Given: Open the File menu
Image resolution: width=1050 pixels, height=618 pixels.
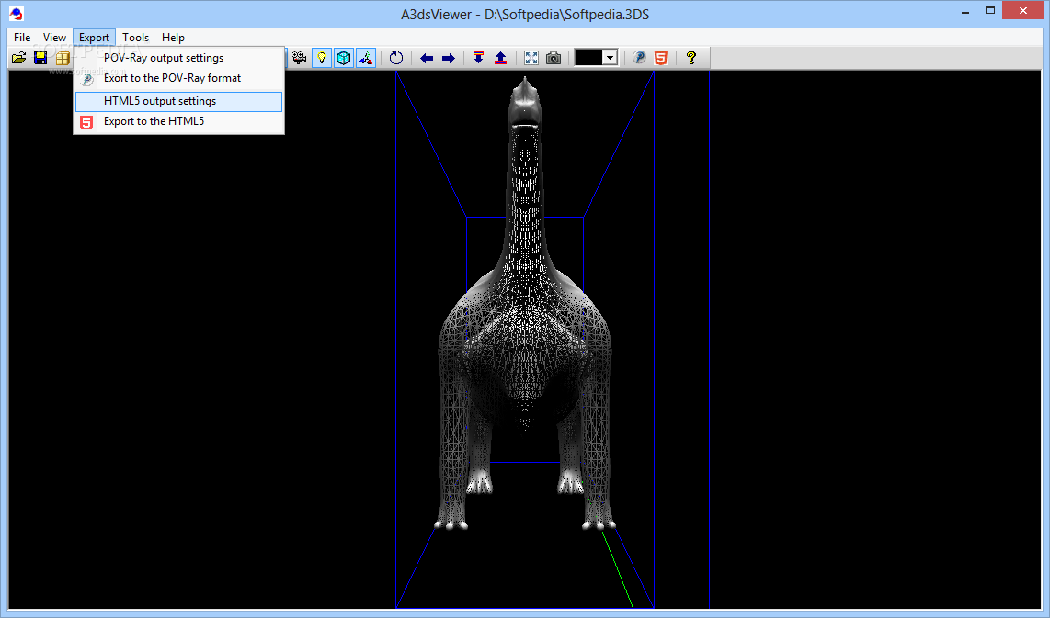Looking at the screenshot, I should 22,38.
